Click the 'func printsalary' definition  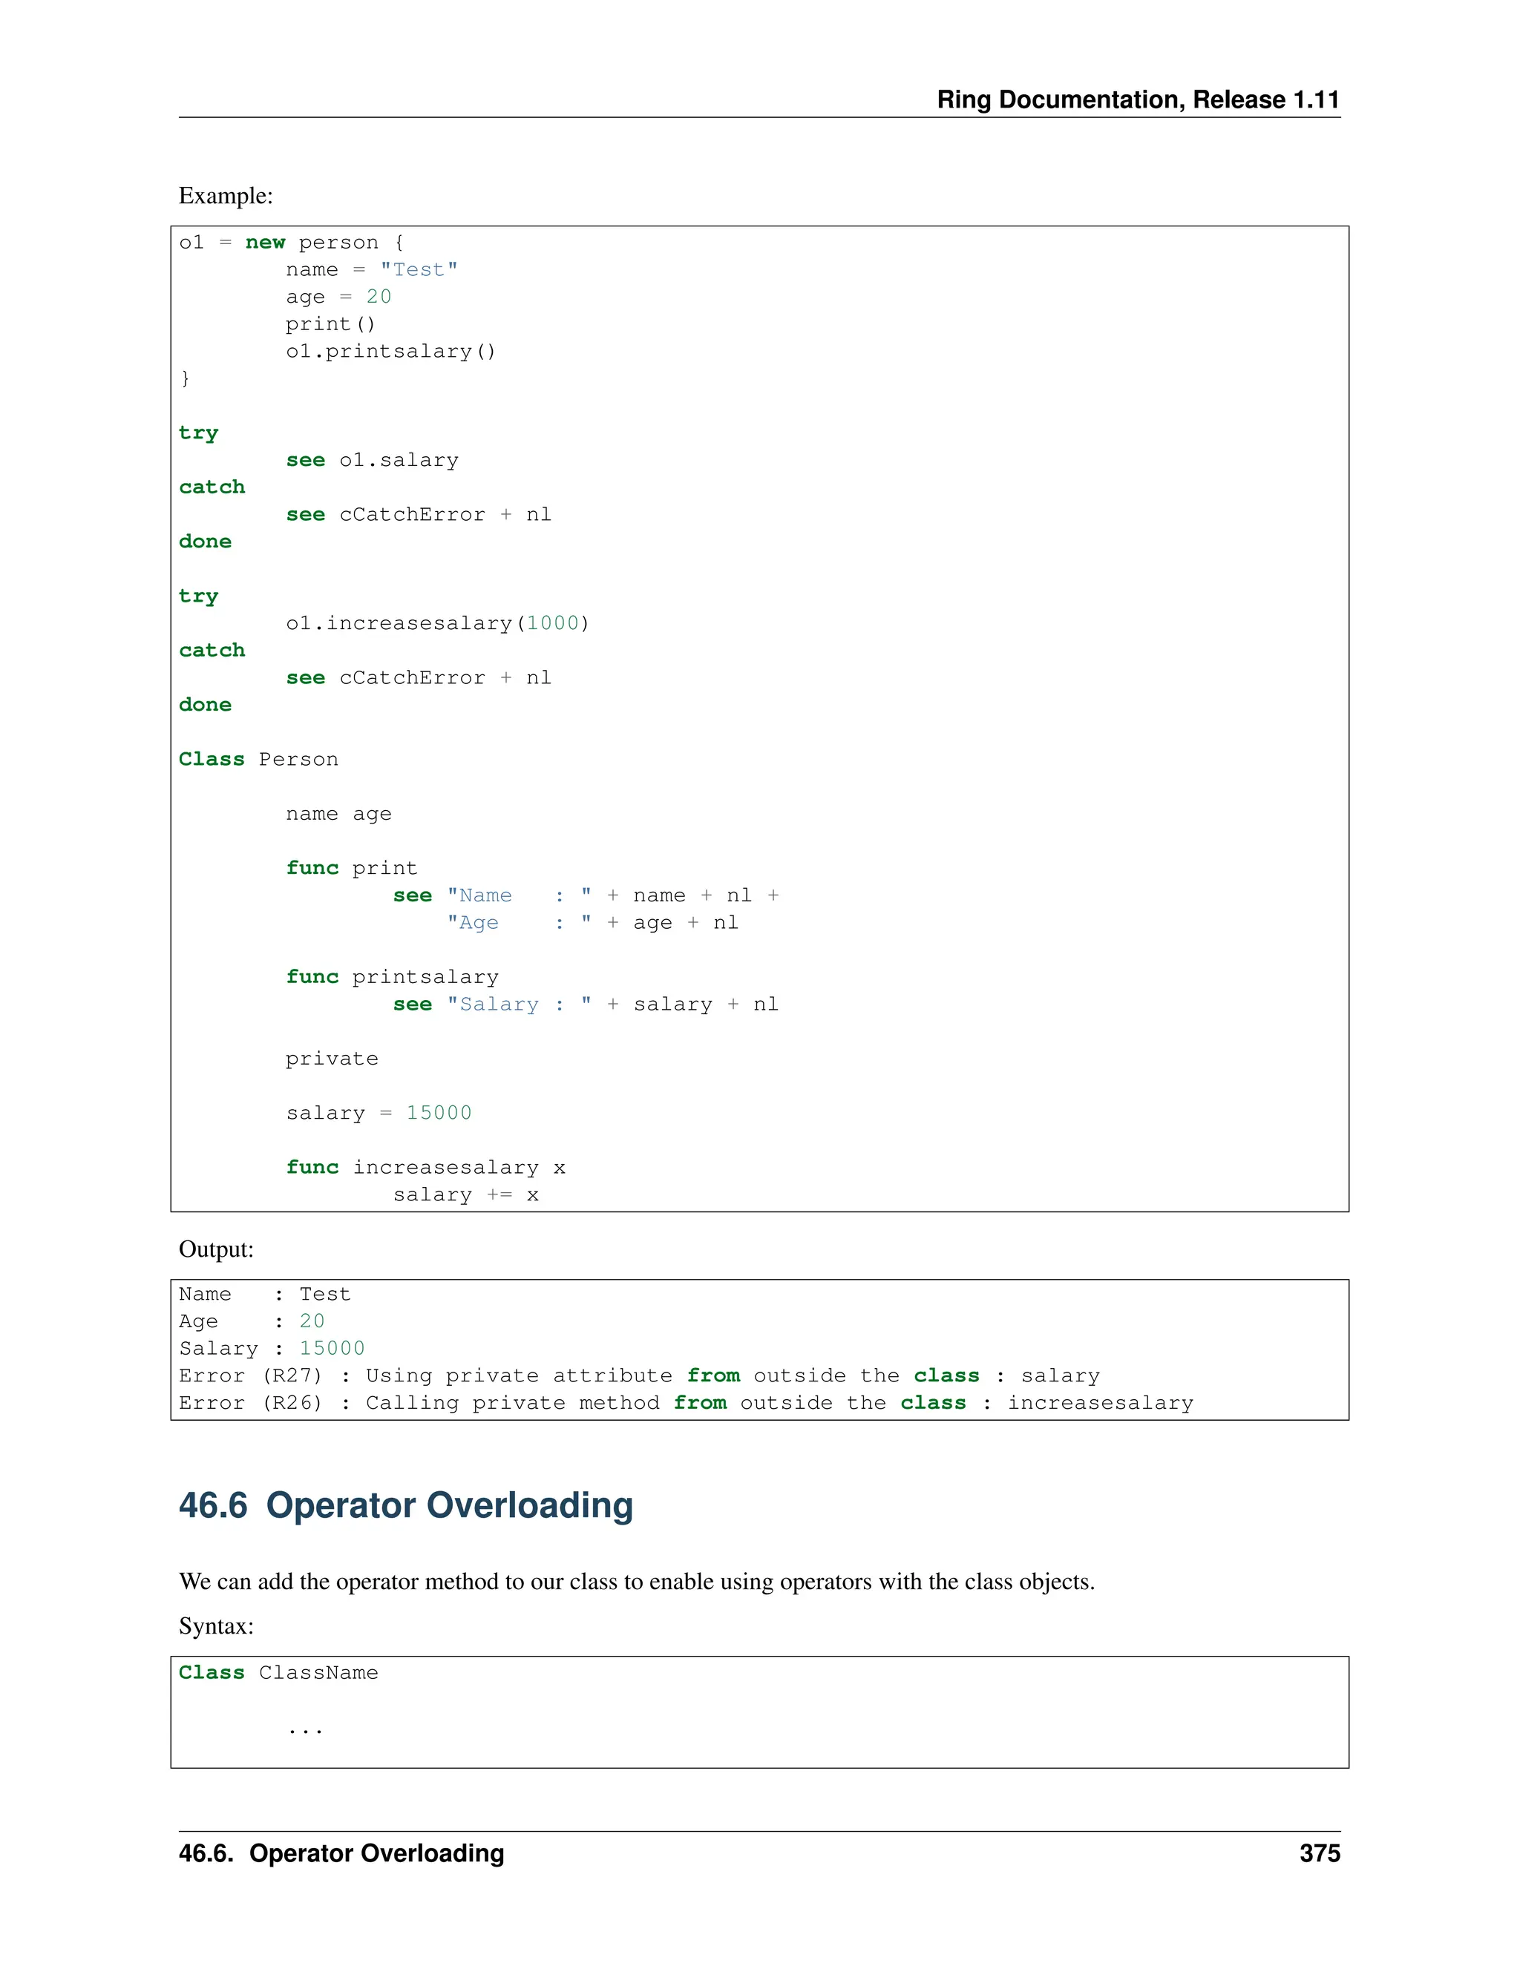coord(392,977)
